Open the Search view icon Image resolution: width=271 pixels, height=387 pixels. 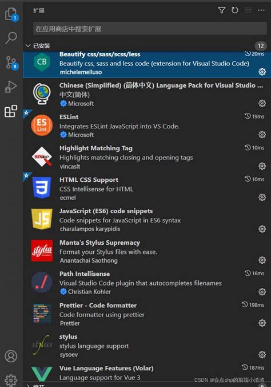(x=11, y=38)
